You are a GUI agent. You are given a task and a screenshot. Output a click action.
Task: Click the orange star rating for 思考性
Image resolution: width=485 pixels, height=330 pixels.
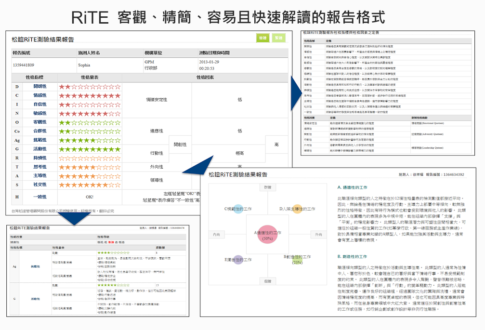pyautogui.click(x=90, y=167)
